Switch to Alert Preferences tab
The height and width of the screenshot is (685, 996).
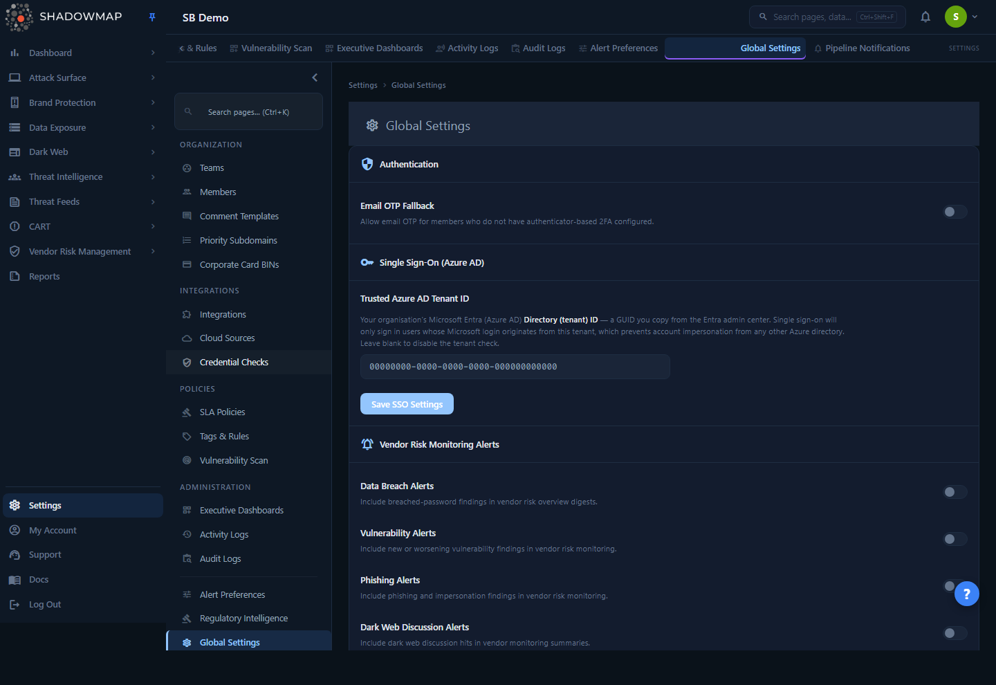pyautogui.click(x=618, y=48)
